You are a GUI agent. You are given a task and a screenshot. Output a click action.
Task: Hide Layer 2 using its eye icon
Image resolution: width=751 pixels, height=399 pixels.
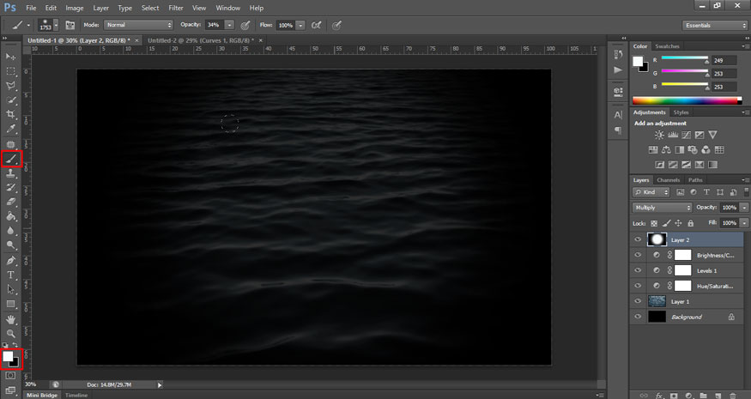click(x=637, y=239)
